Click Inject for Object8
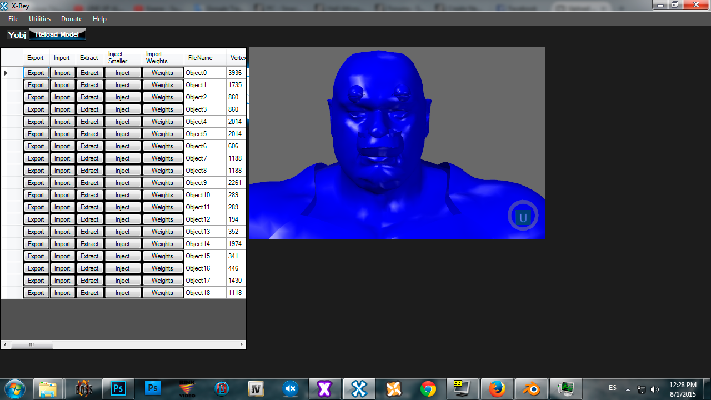Image resolution: width=711 pixels, height=400 pixels. coord(123,171)
